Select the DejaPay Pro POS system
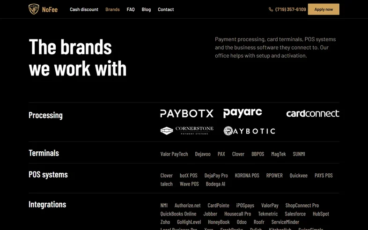The width and height of the screenshot is (368, 230). (216, 175)
